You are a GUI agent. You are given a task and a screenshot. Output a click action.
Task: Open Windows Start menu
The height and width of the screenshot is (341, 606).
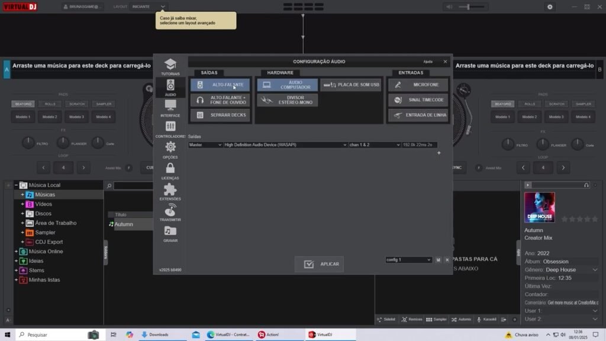[7, 334]
